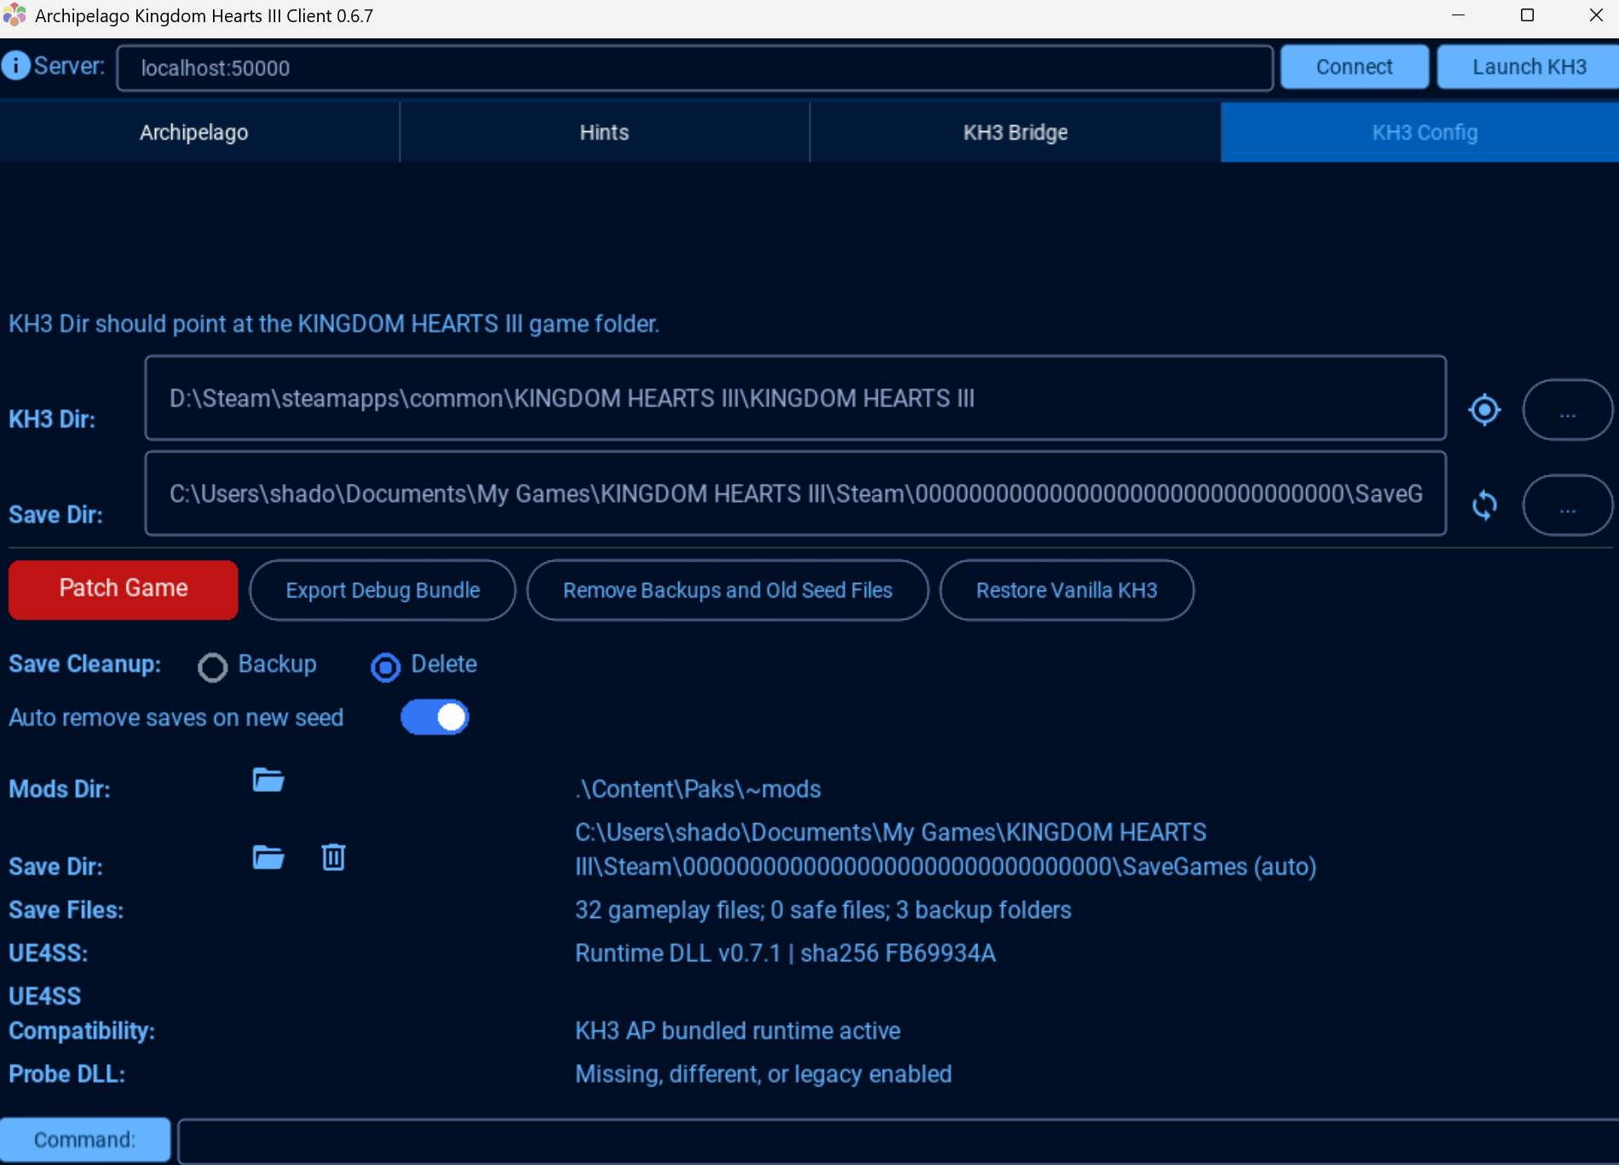1619x1165 pixels.
Task: Click the Runtime DLL v0.7.1 text
Action: 786,953
